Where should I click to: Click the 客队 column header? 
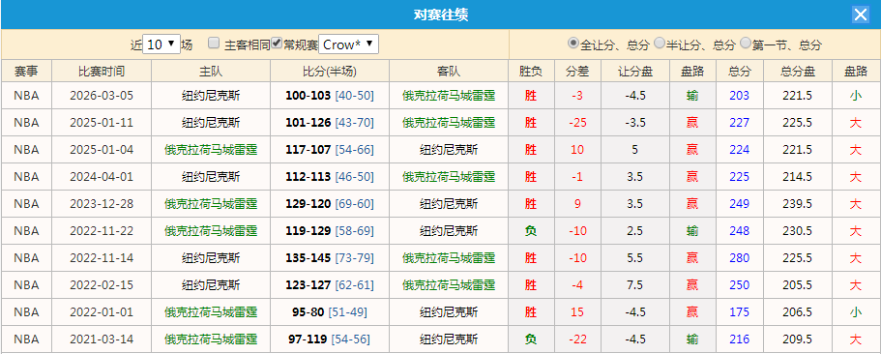(x=449, y=72)
